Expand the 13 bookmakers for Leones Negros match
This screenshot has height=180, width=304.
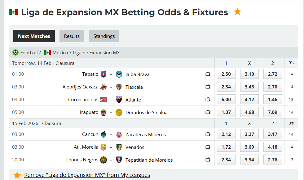(291, 160)
